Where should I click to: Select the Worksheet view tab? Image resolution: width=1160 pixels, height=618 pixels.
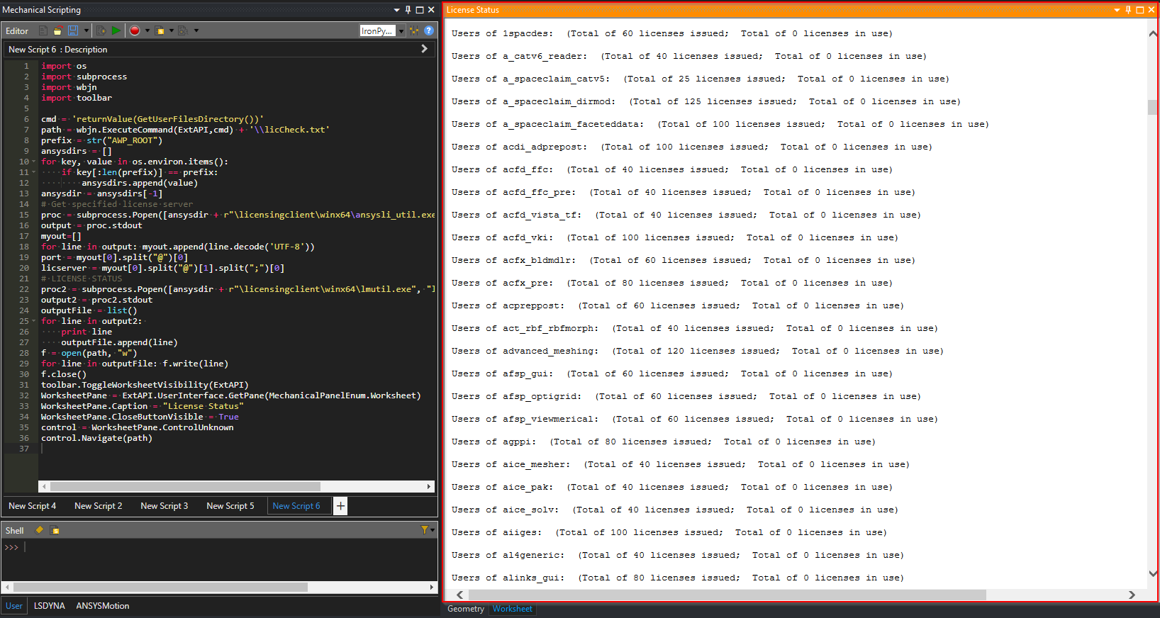(513, 609)
